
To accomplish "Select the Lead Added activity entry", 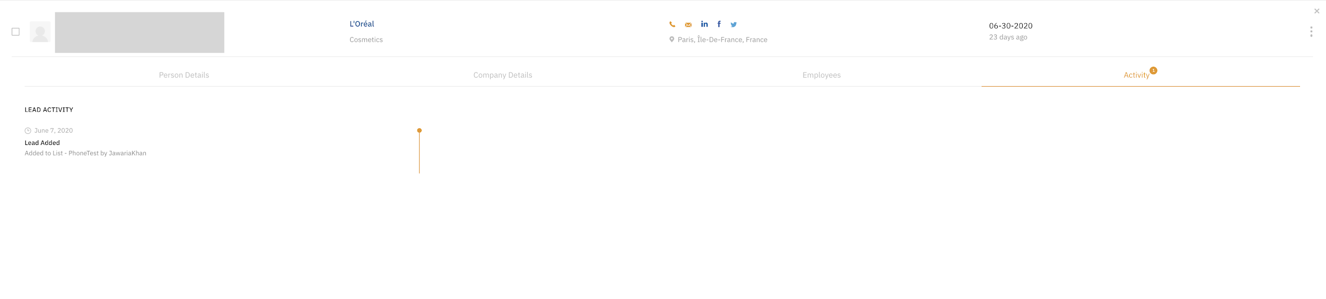I will coord(42,143).
